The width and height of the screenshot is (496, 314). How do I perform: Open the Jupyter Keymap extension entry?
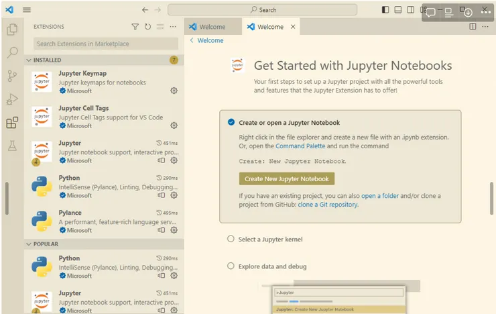(104, 82)
